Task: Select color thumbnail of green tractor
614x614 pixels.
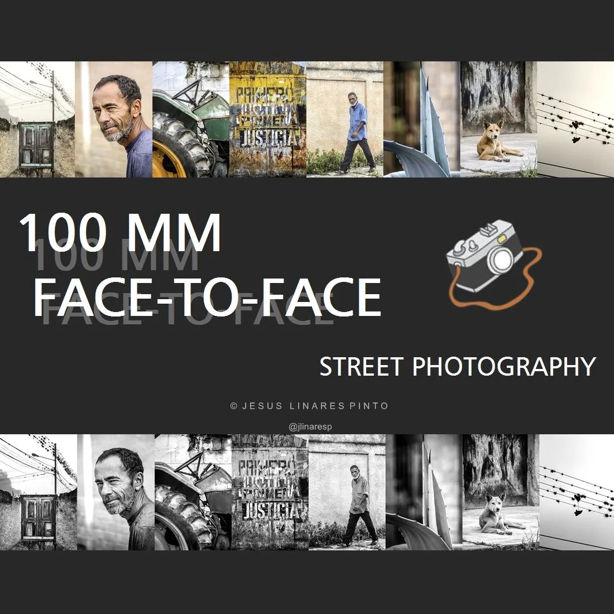Action: [x=191, y=119]
